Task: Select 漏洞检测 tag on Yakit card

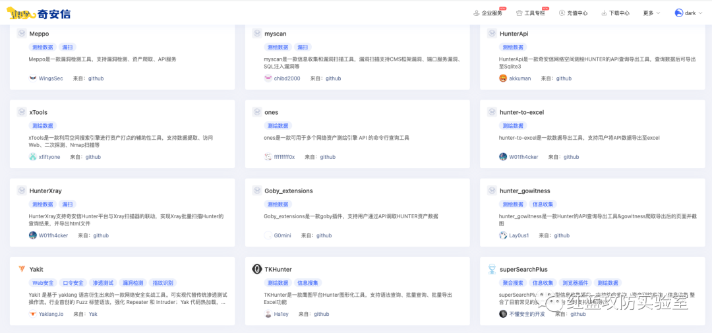Action: (133, 283)
